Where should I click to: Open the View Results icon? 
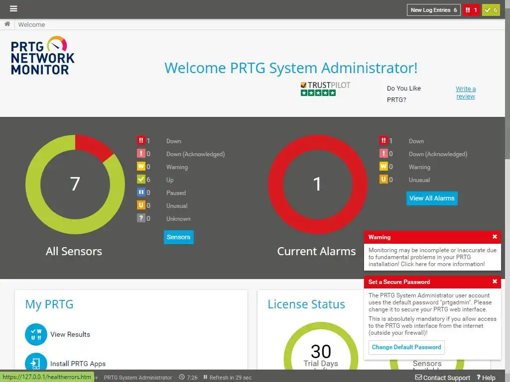36,334
